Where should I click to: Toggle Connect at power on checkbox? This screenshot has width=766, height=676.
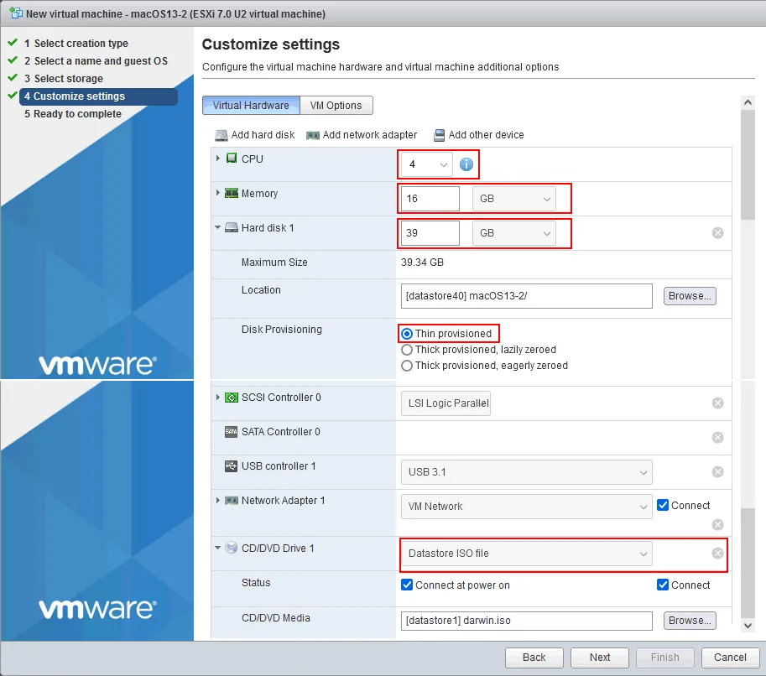(408, 585)
